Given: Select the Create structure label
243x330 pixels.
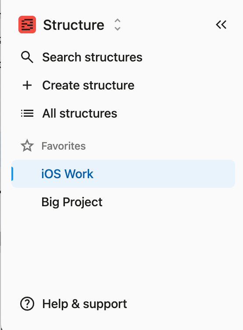Looking at the screenshot, I should (x=88, y=85).
